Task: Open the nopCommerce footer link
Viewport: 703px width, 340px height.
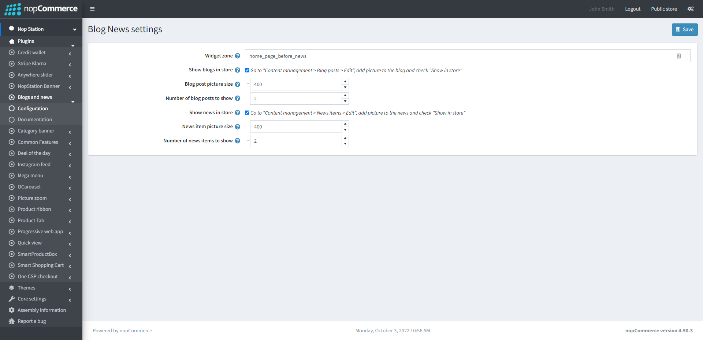Action: click(x=136, y=330)
